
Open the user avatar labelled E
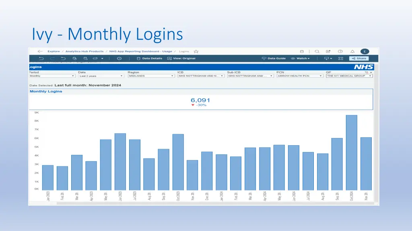(365, 51)
